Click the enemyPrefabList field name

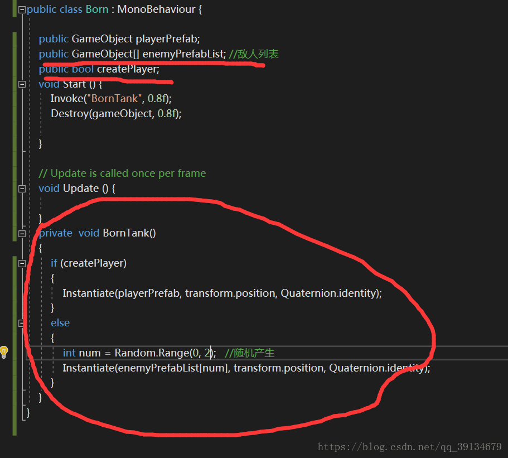[183, 54]
